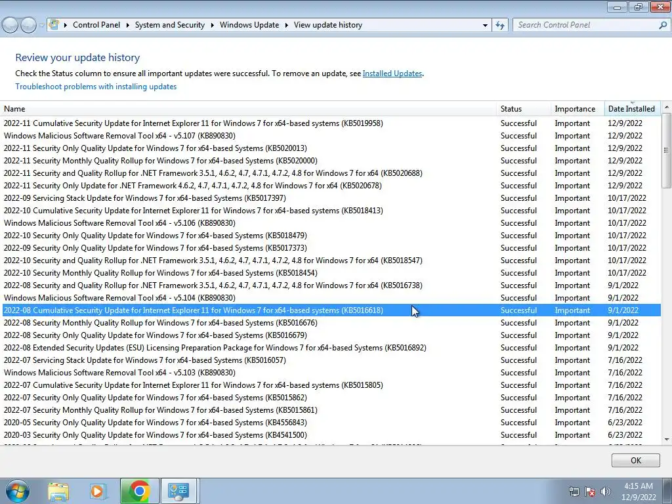Click the volume speaker tray icon
672x504 pixels.
tap(606, 492)
